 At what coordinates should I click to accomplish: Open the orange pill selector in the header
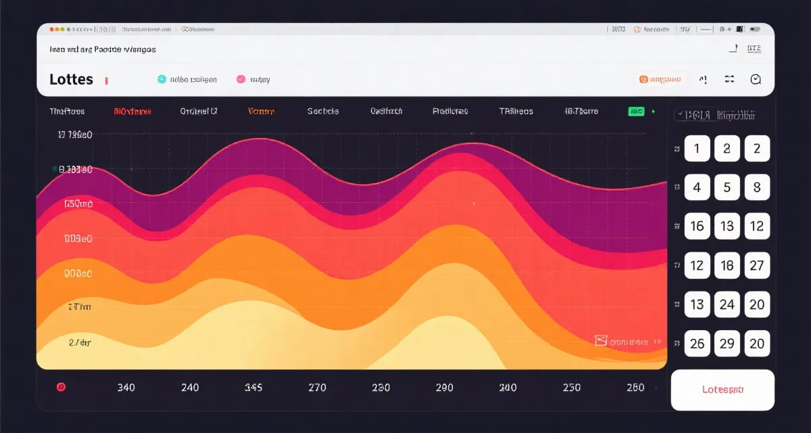click(x=662, y=80)
